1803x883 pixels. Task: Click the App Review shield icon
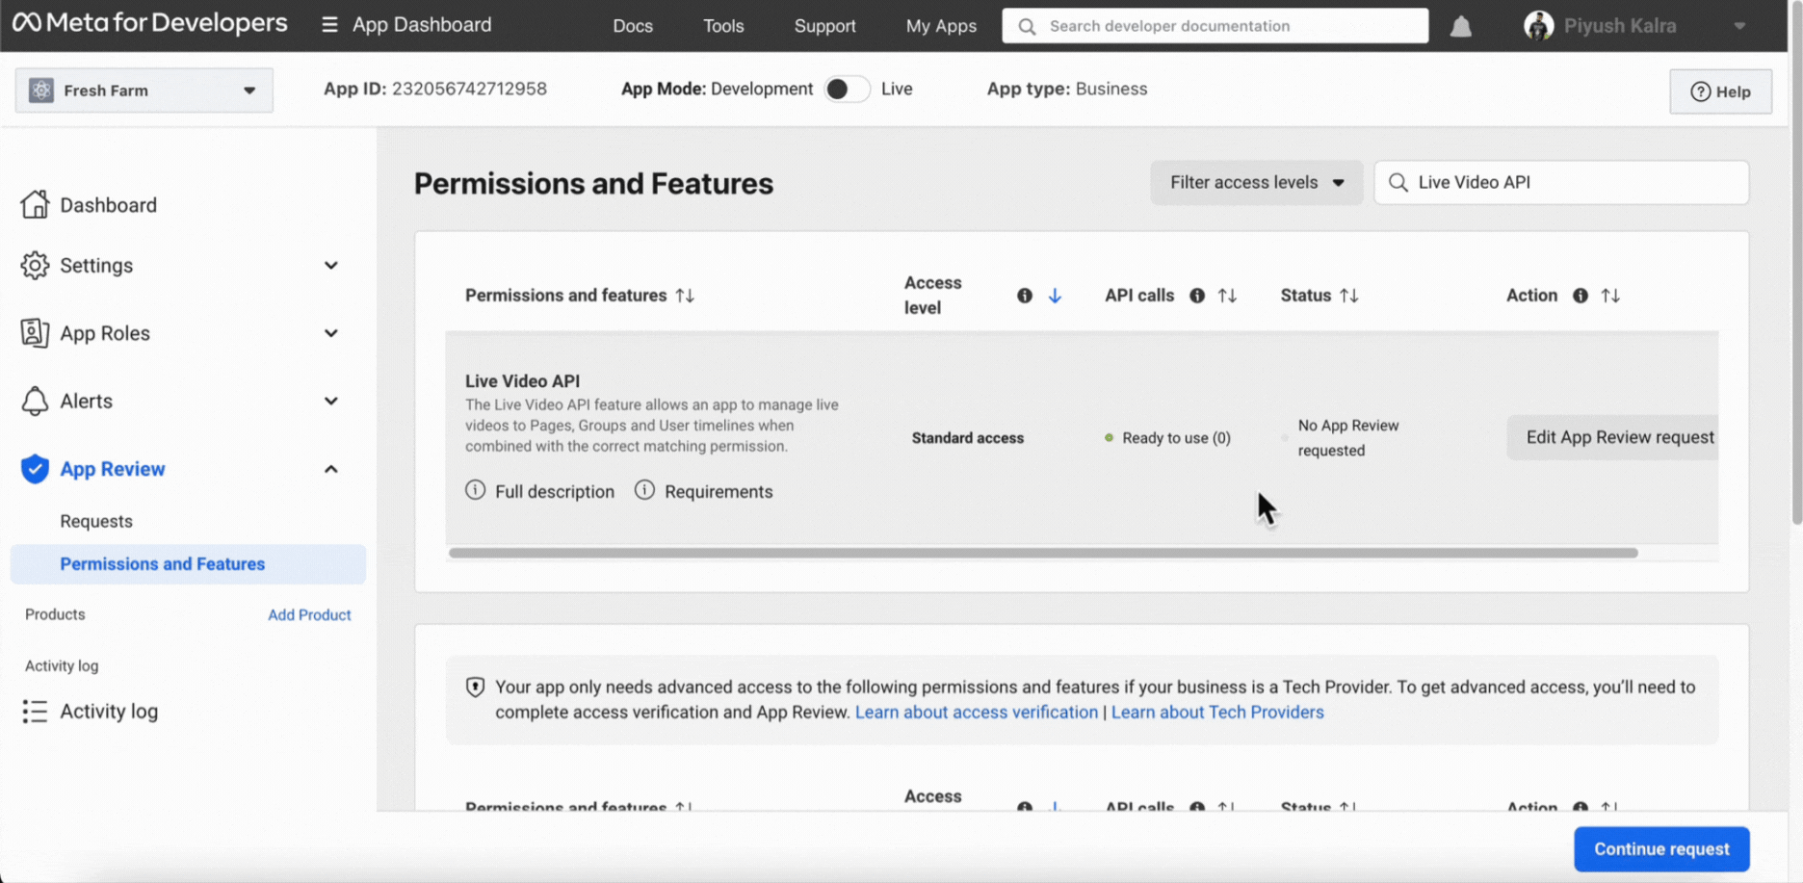(x=35, y=469)
